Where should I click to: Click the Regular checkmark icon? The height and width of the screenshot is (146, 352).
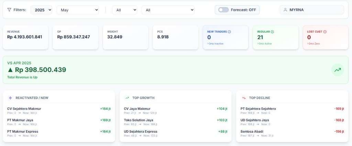[x=272, y=32]
